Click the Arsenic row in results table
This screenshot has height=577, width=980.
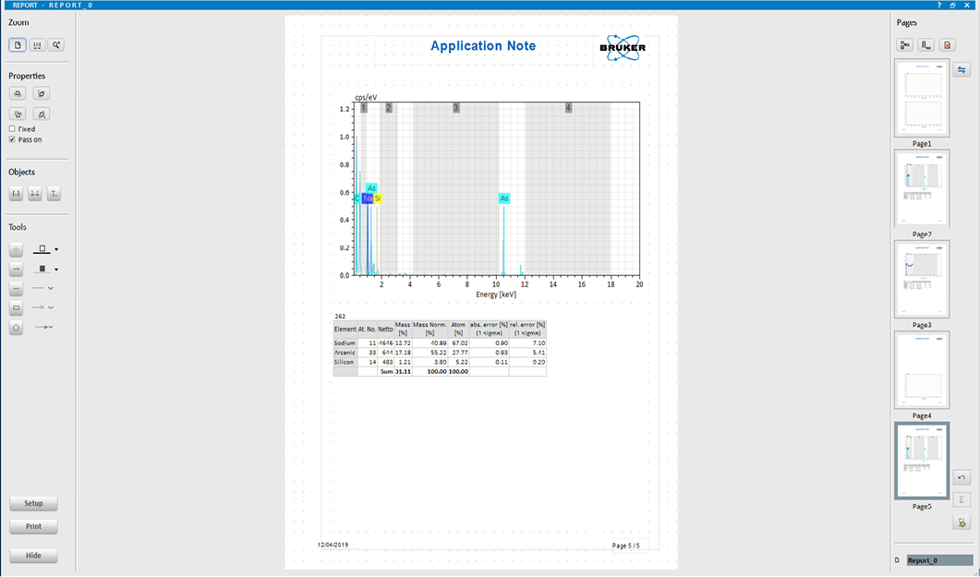[440, 352]
